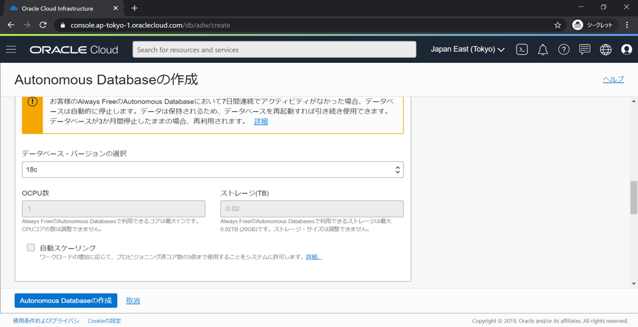Click the site lock icon
Viewport: 638px width, 327px height.
[62, 25]
